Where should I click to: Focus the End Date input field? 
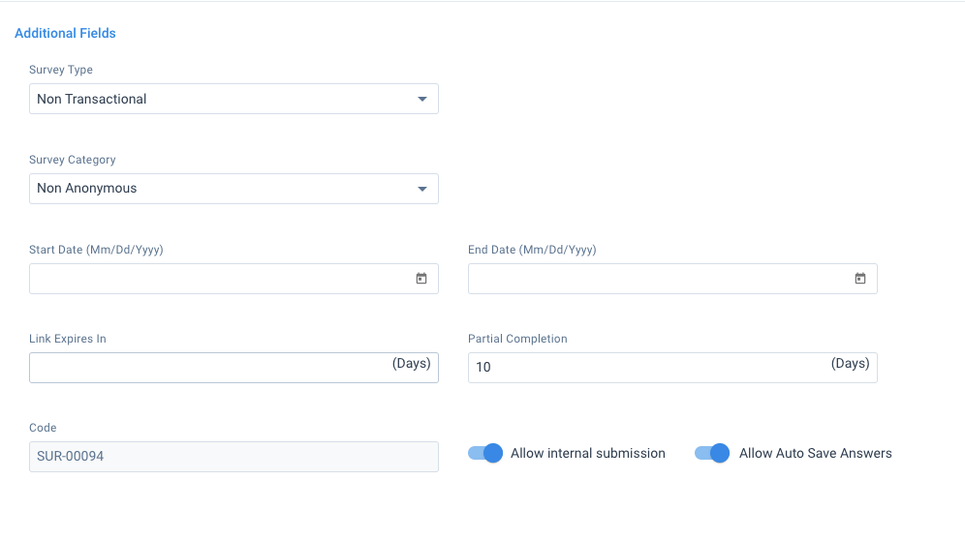672,279
